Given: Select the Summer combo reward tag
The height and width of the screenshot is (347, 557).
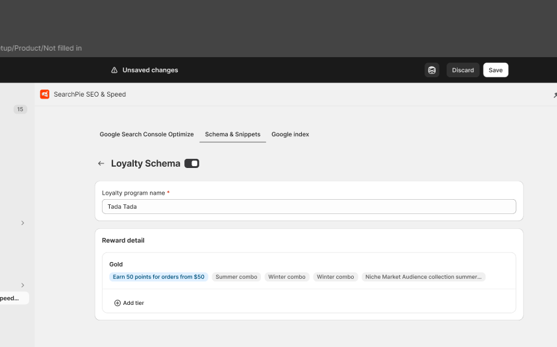Looking at the screenshot, I should 236,277.
